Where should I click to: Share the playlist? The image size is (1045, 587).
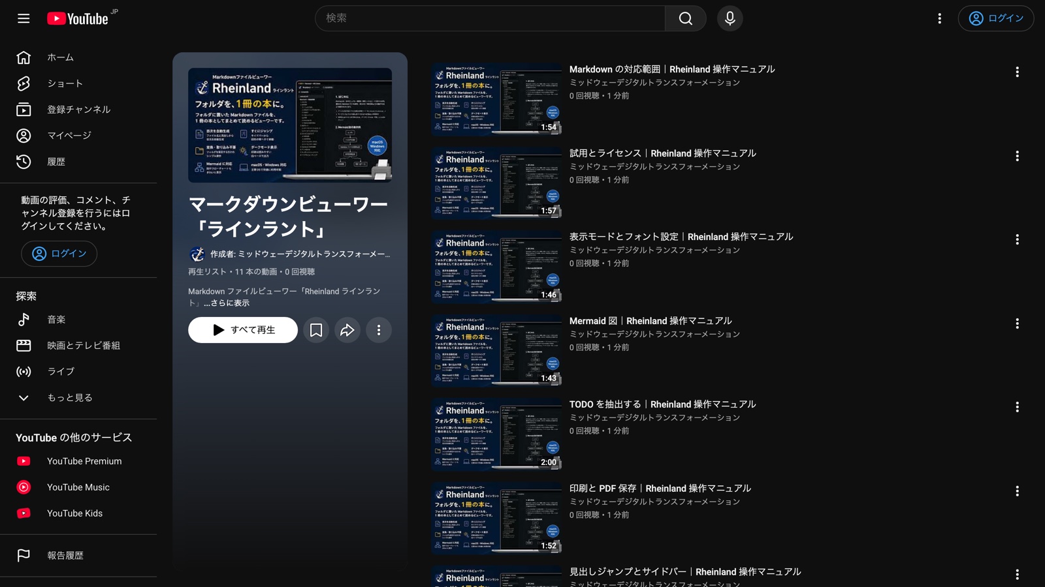347,330
